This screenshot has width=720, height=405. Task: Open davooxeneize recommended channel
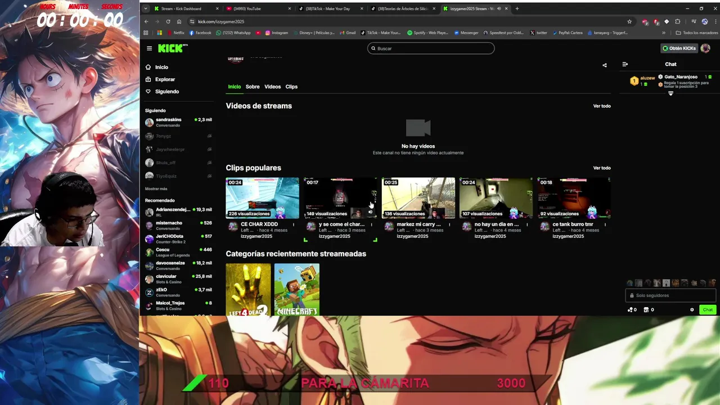coord(178,265)
